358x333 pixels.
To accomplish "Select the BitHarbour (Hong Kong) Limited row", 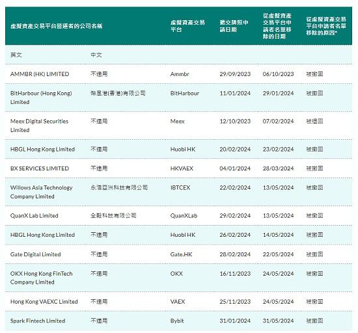I will tap(178, 98).
